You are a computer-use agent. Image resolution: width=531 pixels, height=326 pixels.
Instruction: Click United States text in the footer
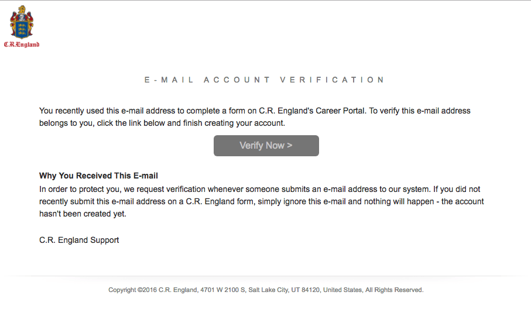coord(342,290)
